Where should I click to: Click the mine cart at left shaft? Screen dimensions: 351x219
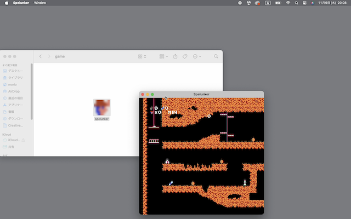pyautogui.click(x=154, y=141)
